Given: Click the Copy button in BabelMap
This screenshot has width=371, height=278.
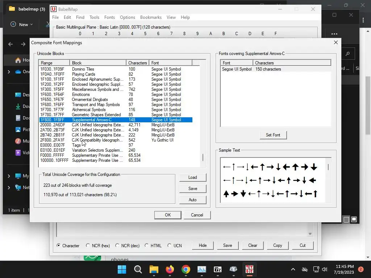Looking at the screenshot, I should 278,245.
